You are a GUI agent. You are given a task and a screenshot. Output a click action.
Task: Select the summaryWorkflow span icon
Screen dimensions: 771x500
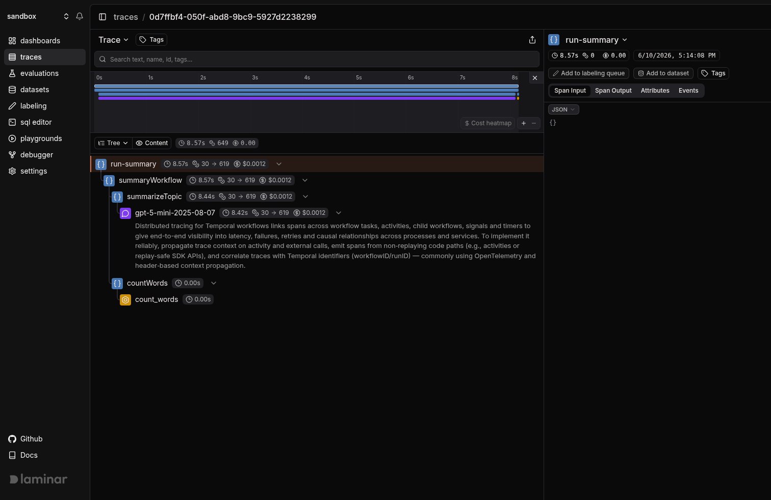tap(109, 180)
